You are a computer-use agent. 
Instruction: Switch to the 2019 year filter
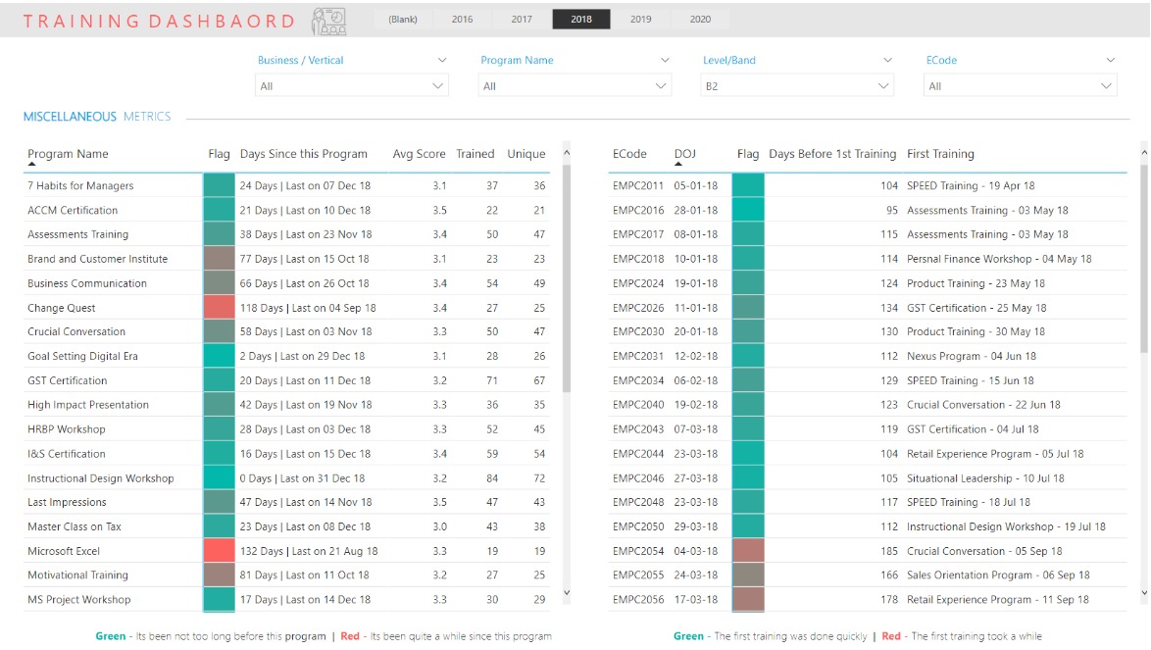click(640, 20)
